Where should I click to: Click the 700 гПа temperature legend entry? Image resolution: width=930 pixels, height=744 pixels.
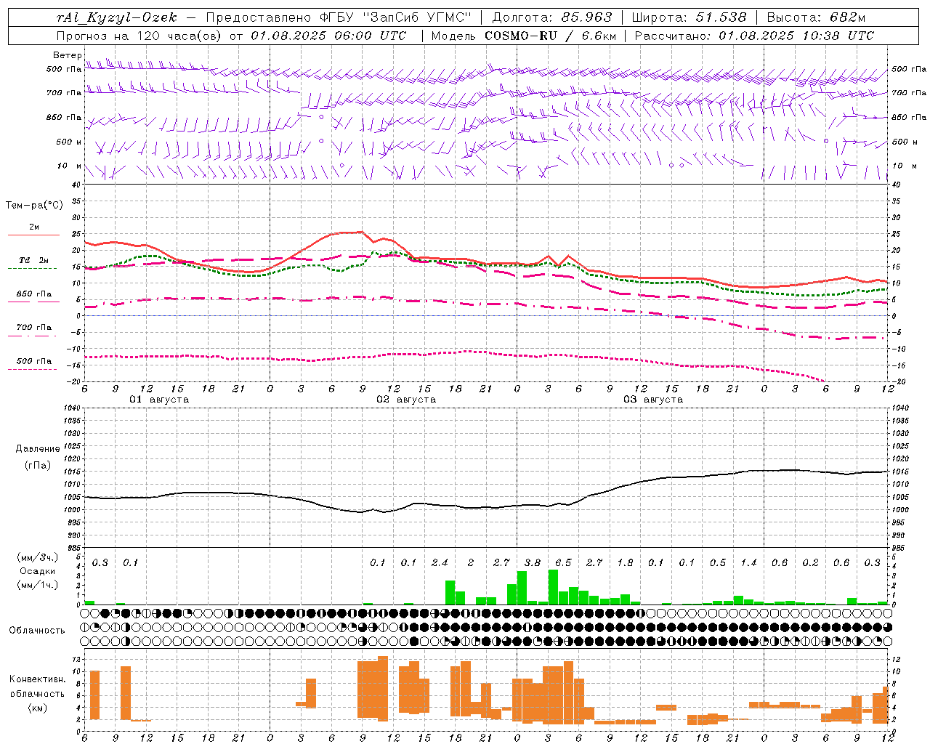click(33, 328)
